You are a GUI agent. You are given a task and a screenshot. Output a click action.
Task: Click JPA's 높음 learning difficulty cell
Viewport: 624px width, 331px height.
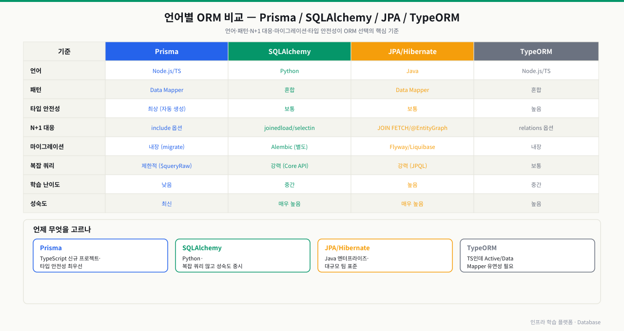pyautogui.click(x=412, y=184)
